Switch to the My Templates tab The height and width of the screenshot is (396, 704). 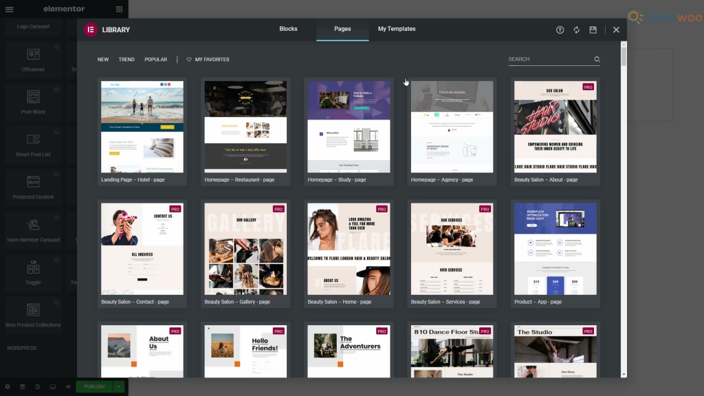pos(397,29)
